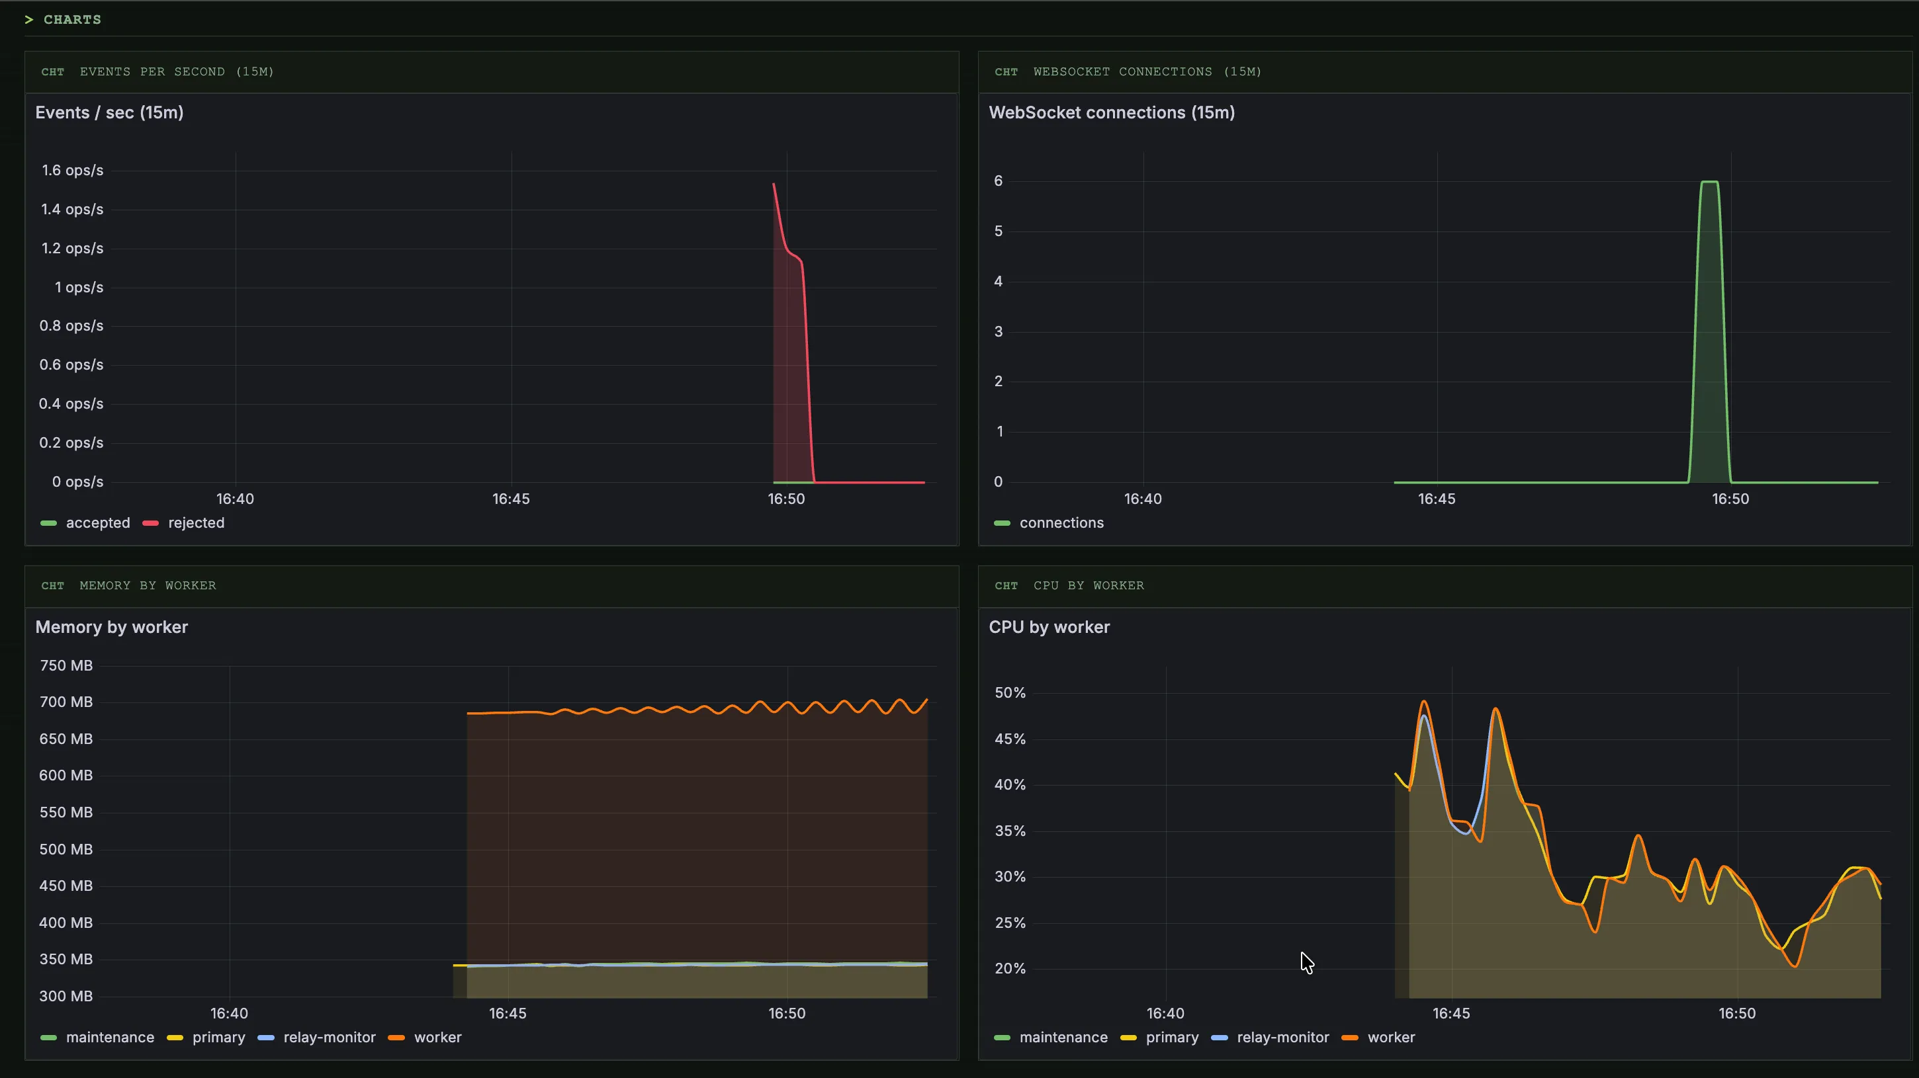Click the 6 axis label in WebSocket chart

point(999,181)
